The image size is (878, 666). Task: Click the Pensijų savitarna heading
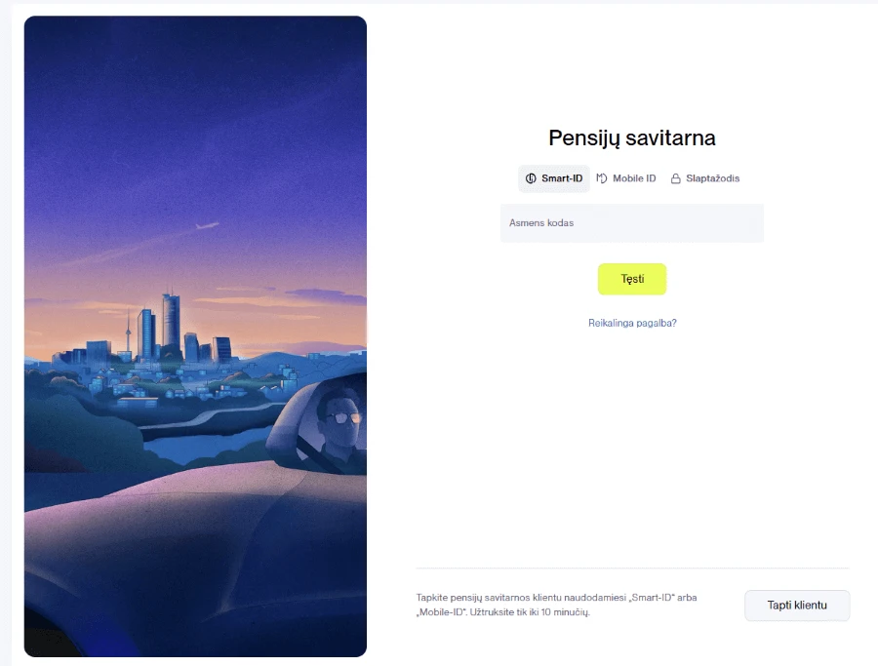[632, 137]
